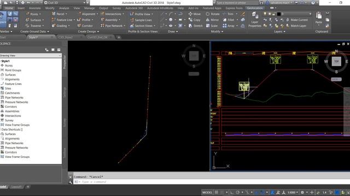Click the Fillet tool
The height and width of the screenshot is (196, 350).
(229, 20)
